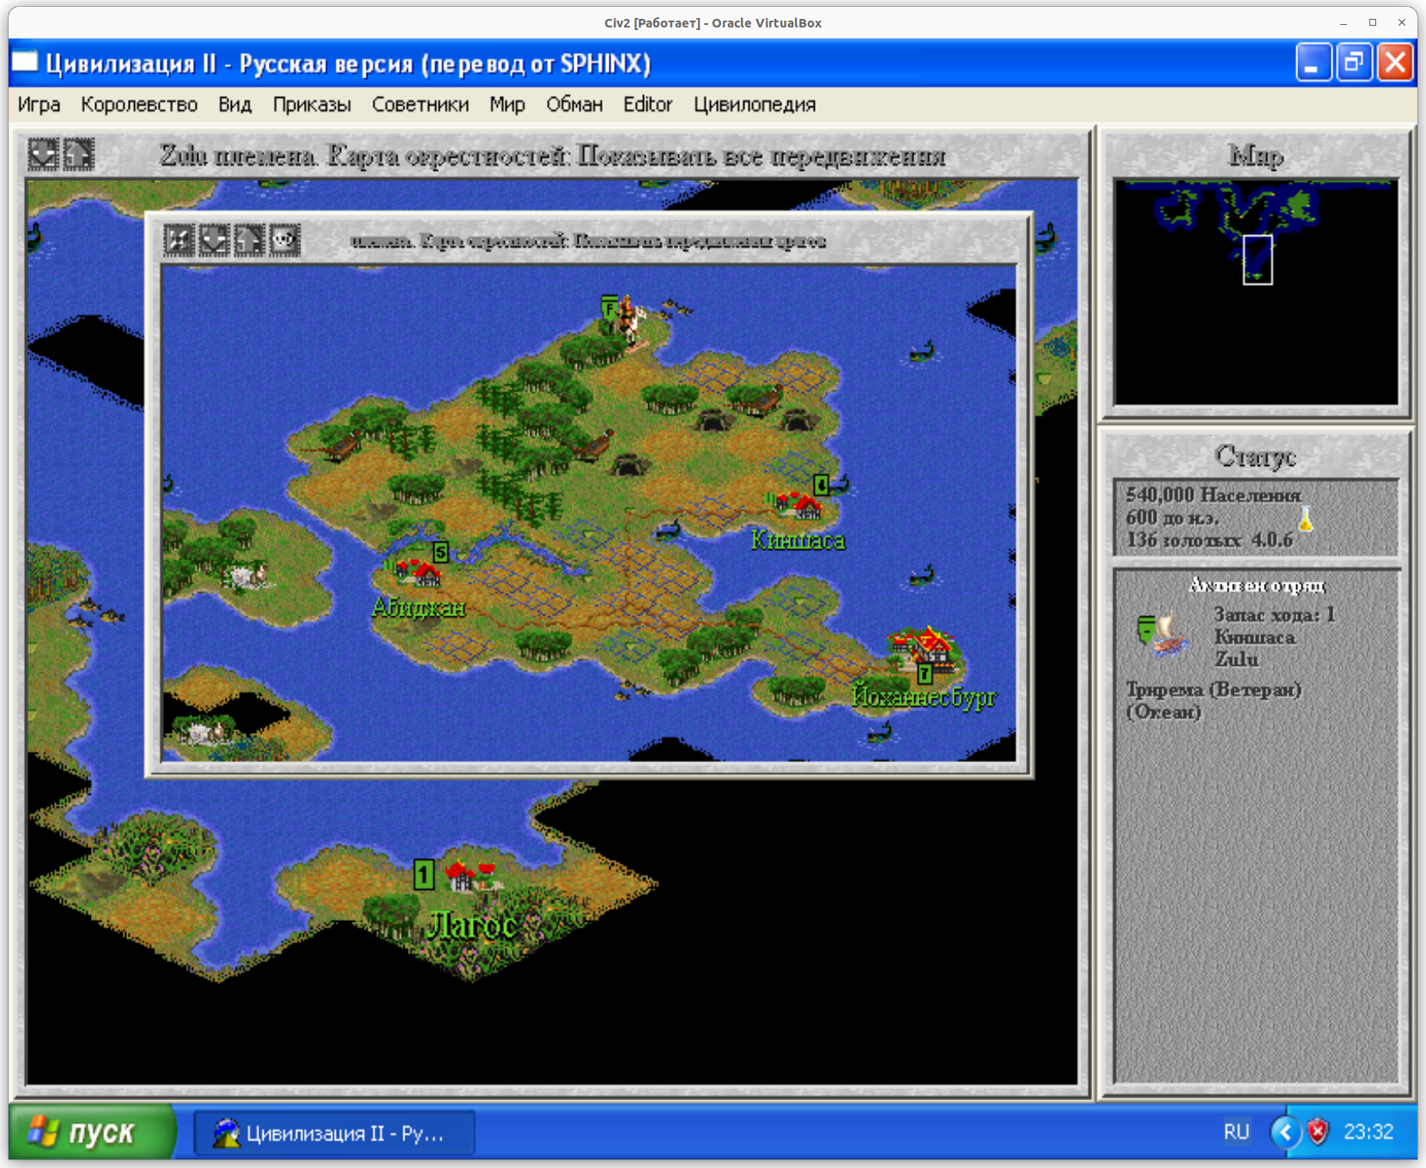Click the '136 золотых 4.0.6' treasury text
Viewport: 1426px width, 1168px height.
(1209, 540)
